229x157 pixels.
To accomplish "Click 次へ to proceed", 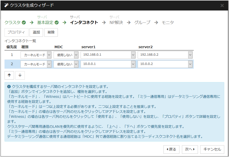I will coord(190,149).
